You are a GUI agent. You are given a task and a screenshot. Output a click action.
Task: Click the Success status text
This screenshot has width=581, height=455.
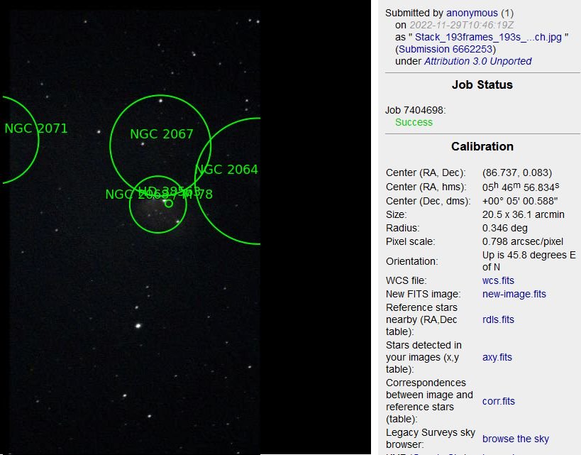coord(414,122)
